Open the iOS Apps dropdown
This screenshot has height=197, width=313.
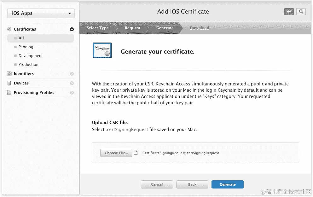(41, 13)
